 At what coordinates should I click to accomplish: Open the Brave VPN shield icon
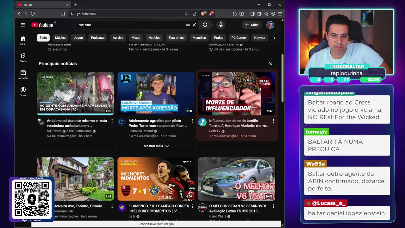pyautogui.click(x=273, y=14)
